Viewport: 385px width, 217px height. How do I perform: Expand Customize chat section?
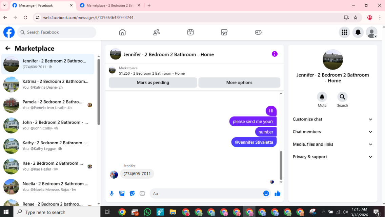[x=332, y=119]
